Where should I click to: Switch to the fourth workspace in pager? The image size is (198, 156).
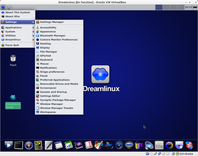click(181, 7)
